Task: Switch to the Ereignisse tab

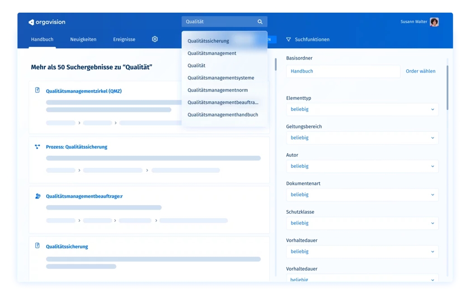Action: click(x=124, y=39)
